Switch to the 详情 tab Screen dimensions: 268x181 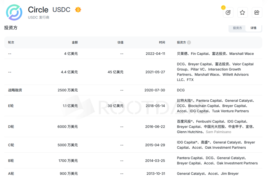click(253, 28)
